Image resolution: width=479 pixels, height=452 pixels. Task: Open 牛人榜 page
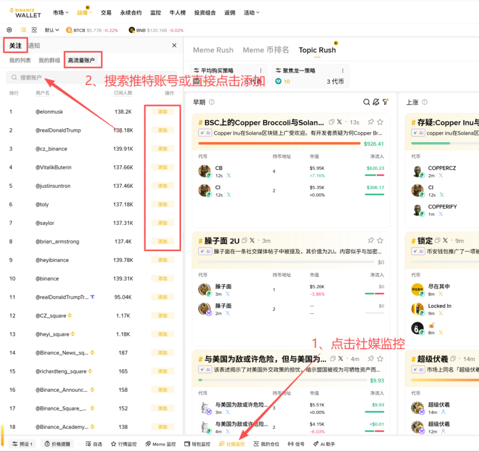(177, 13)
